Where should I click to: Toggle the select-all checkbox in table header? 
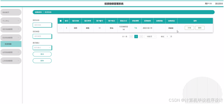point(61,21)
